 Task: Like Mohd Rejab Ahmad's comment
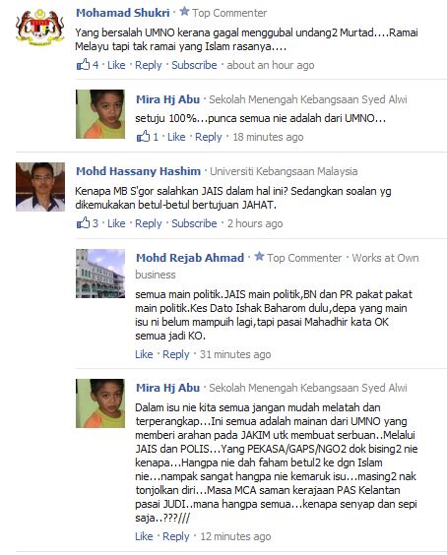click(x=144, y=354)
